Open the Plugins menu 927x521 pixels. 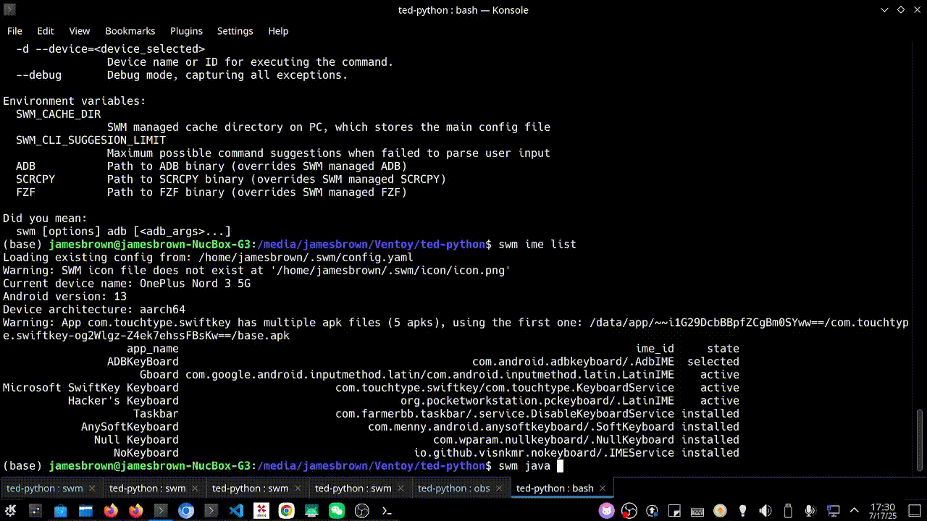point(186,31)
